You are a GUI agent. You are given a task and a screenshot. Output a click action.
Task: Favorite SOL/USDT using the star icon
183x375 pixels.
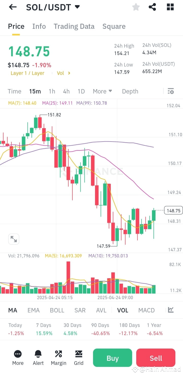point(136,7)
